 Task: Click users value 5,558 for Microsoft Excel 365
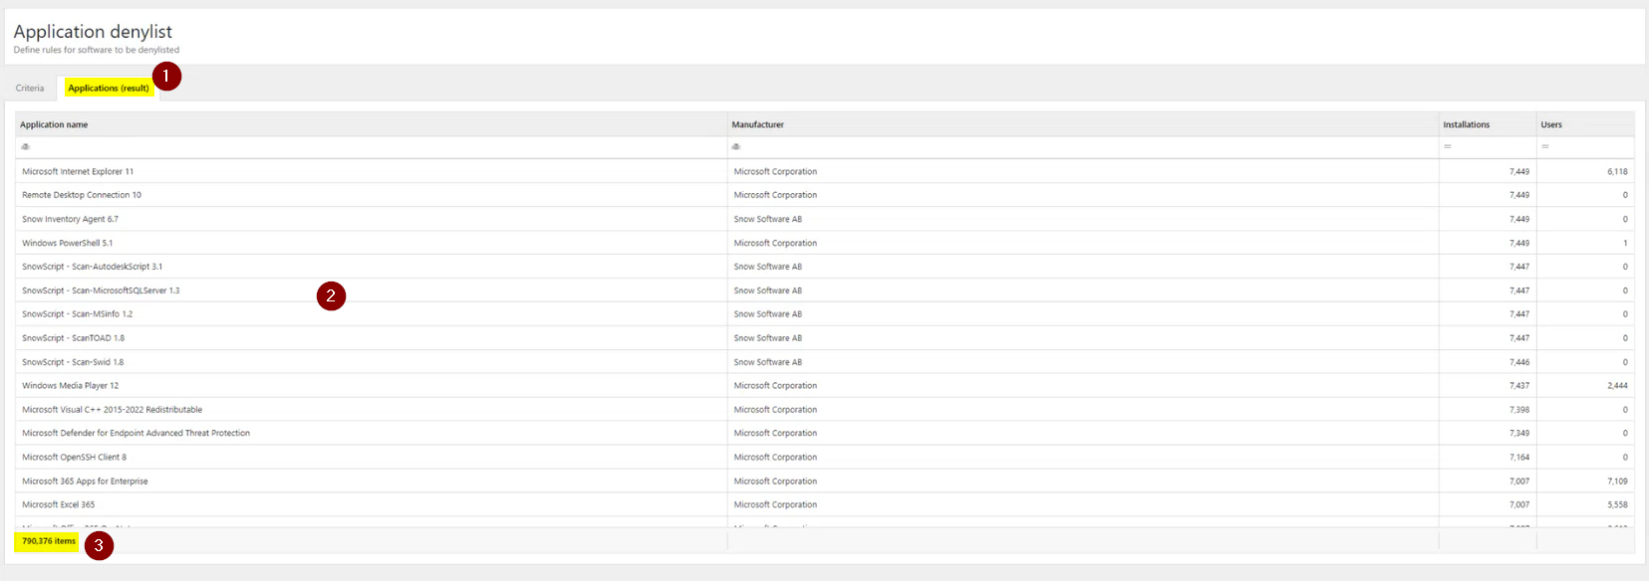[x=1617, y=505]
